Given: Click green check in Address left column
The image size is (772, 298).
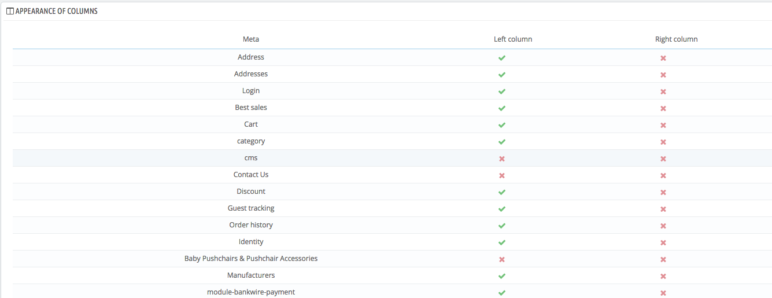Looking at the screenshot, I should [502, 58].
